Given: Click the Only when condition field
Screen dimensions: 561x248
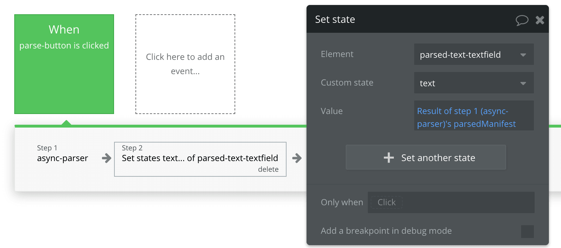Looking at the screenshot, I should click(x=451, y=202).
